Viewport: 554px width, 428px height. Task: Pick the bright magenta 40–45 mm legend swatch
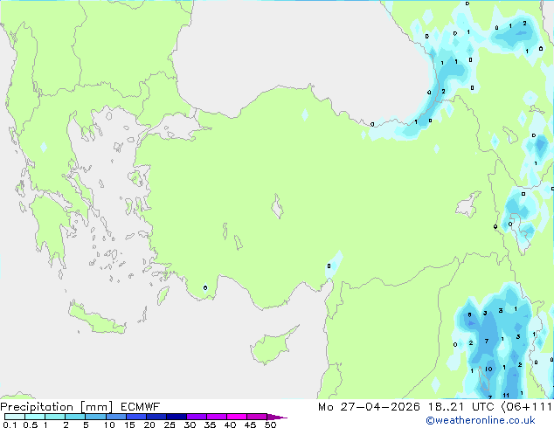tap(237, 417)
